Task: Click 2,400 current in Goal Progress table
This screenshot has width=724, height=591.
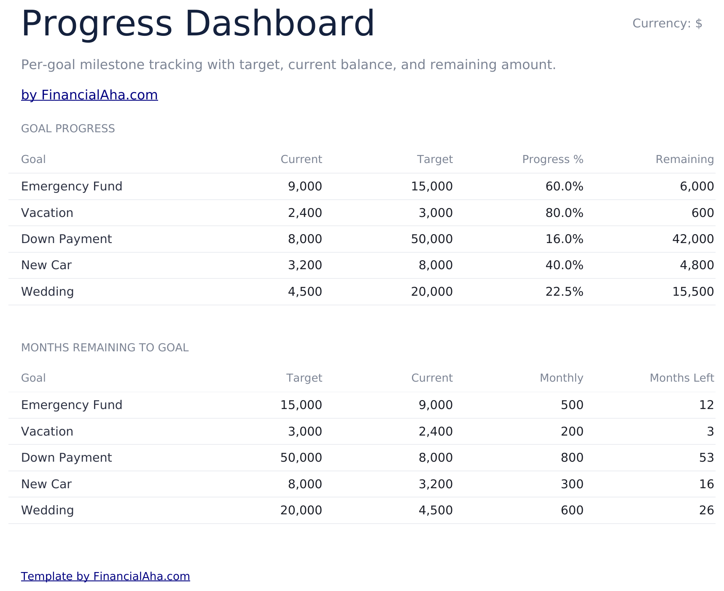Action: click(305, 213)
